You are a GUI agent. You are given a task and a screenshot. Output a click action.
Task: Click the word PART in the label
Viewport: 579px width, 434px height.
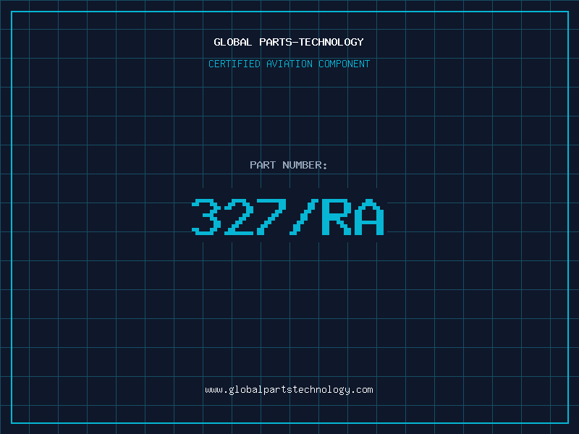point(263,165)
